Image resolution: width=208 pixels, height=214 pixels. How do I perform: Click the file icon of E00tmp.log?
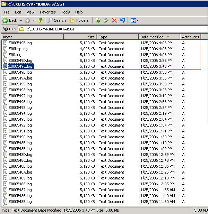(x=5, y=48)
